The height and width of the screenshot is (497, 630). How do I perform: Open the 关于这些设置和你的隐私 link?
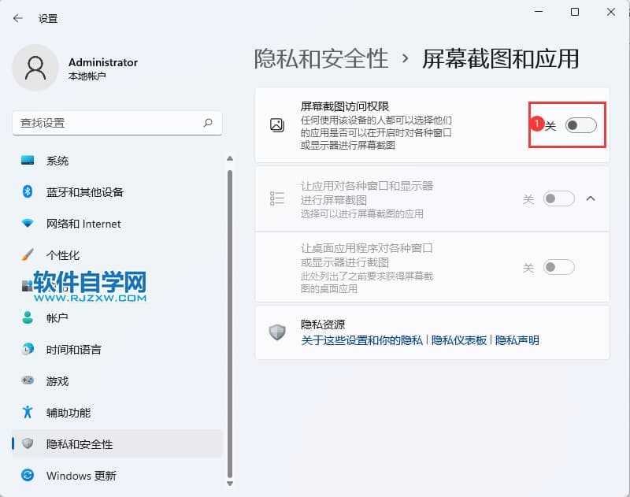click(x=362, y=340)
